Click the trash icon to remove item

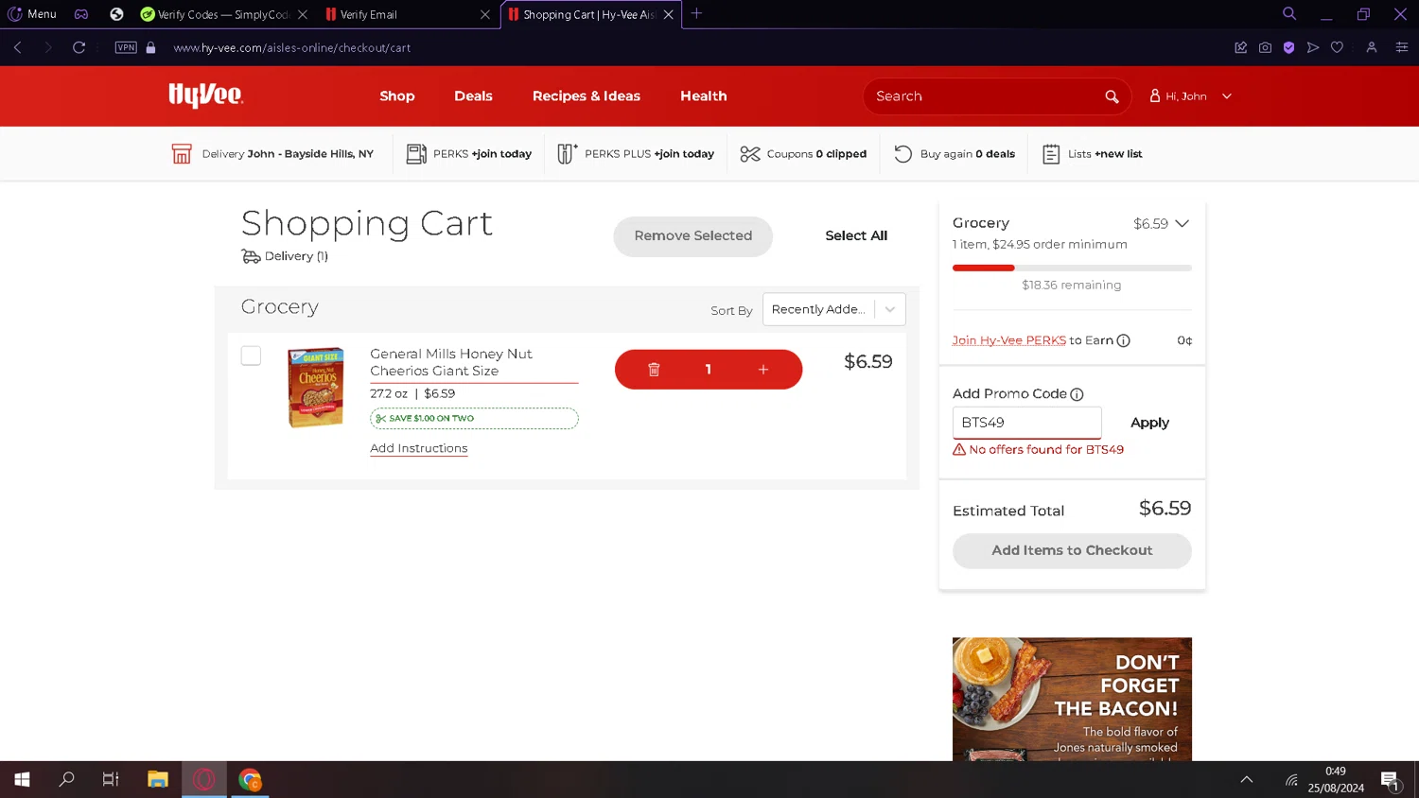coord(654,370)
